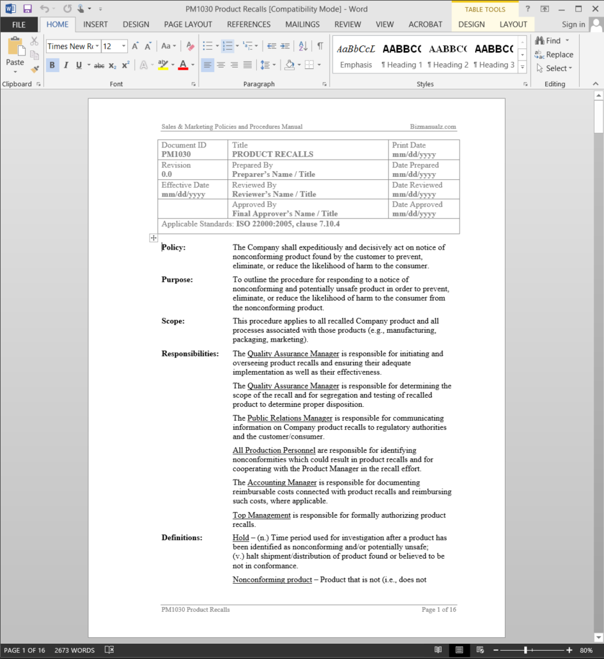The height and width of the screenshot is (659, 604).
Task: Click the Replace button in Editing group
Action: pos(554,54)
